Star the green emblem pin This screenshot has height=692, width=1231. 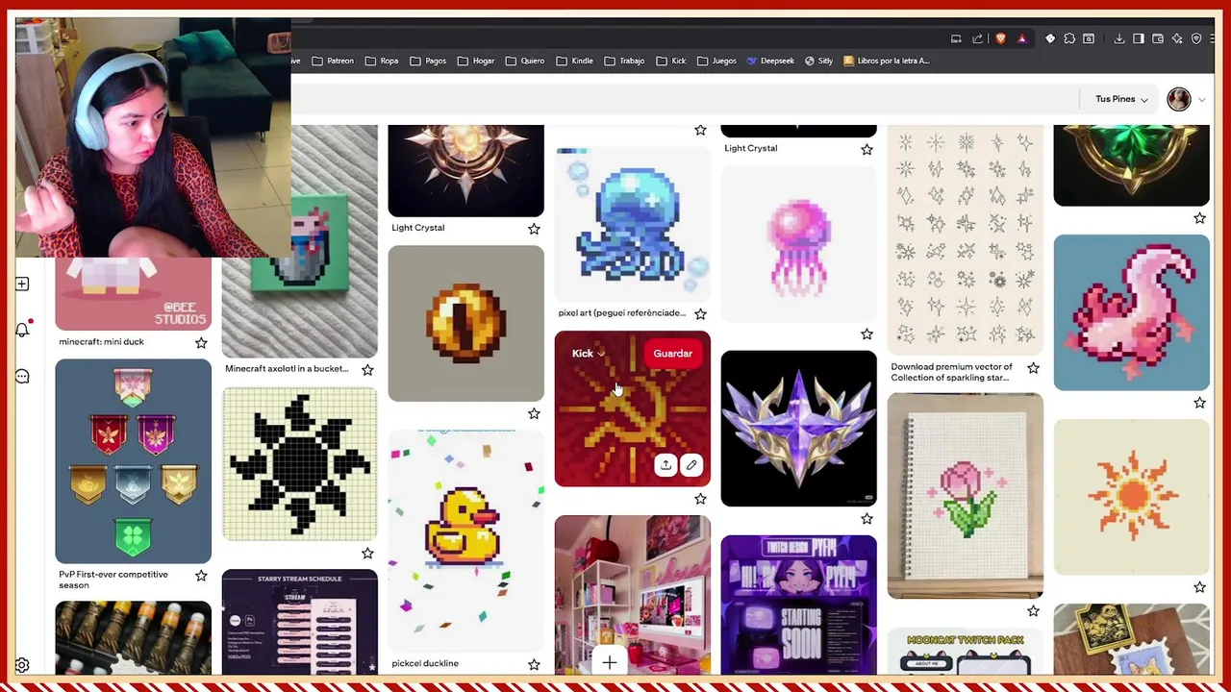point(1199,218)
